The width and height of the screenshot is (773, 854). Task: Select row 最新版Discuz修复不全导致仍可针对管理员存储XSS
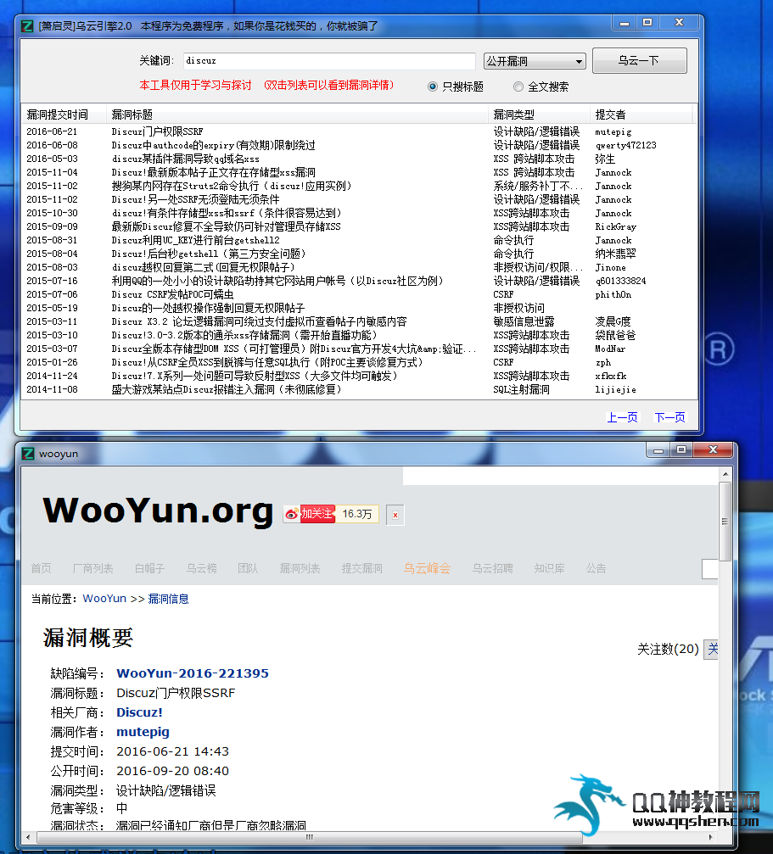(x=359, y=226)
